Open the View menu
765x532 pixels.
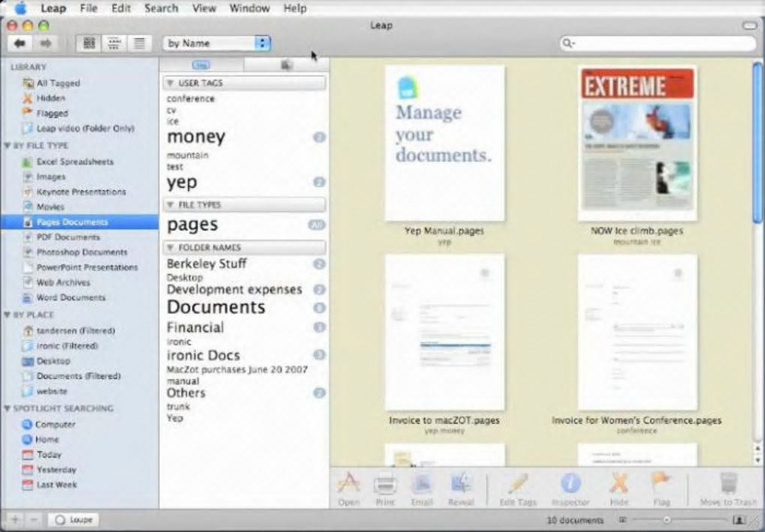(x=204, y=8)
